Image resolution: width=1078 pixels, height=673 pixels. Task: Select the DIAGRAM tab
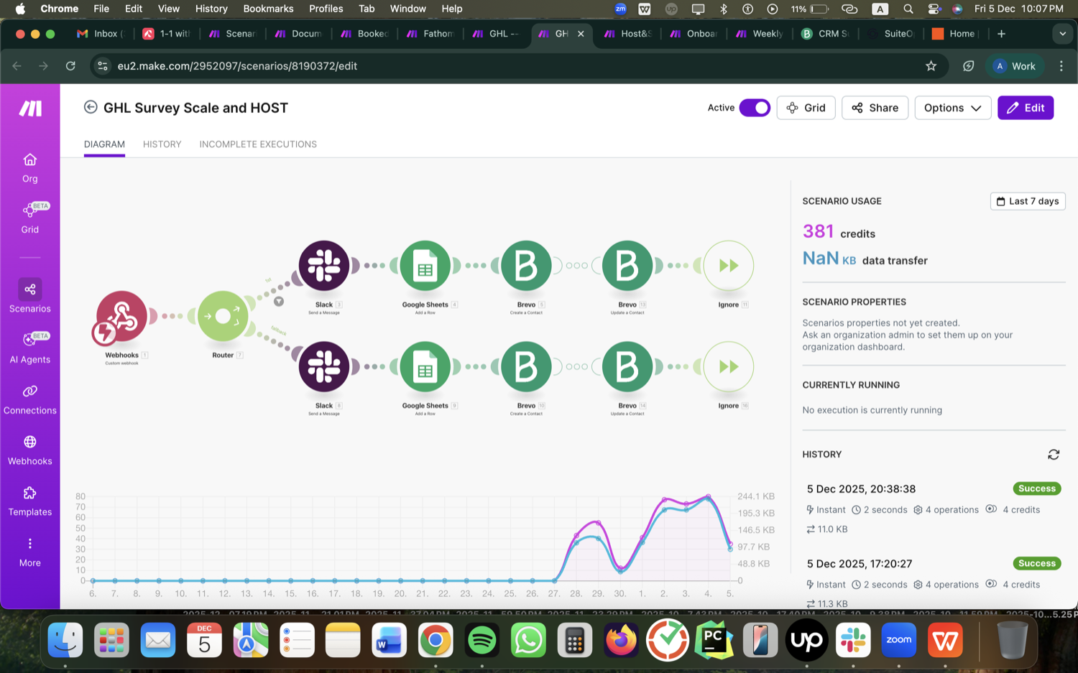104,144
